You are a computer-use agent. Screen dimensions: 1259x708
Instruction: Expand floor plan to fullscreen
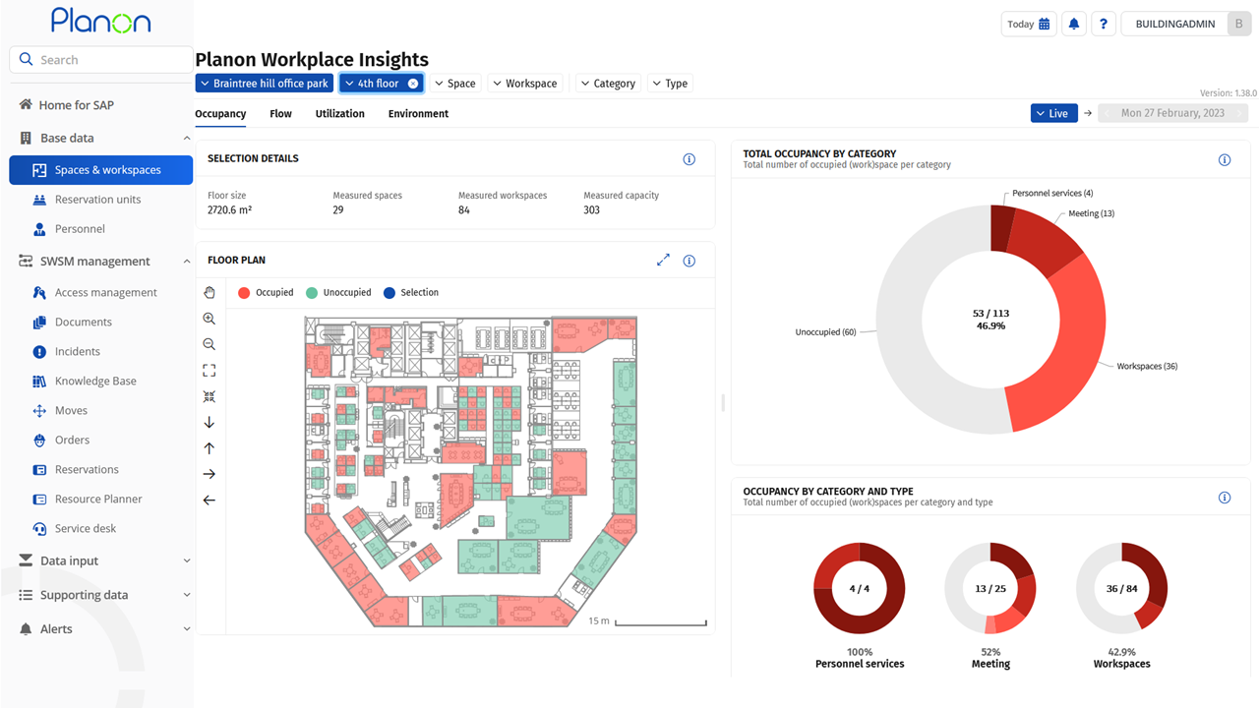click(x=663, y=261)
